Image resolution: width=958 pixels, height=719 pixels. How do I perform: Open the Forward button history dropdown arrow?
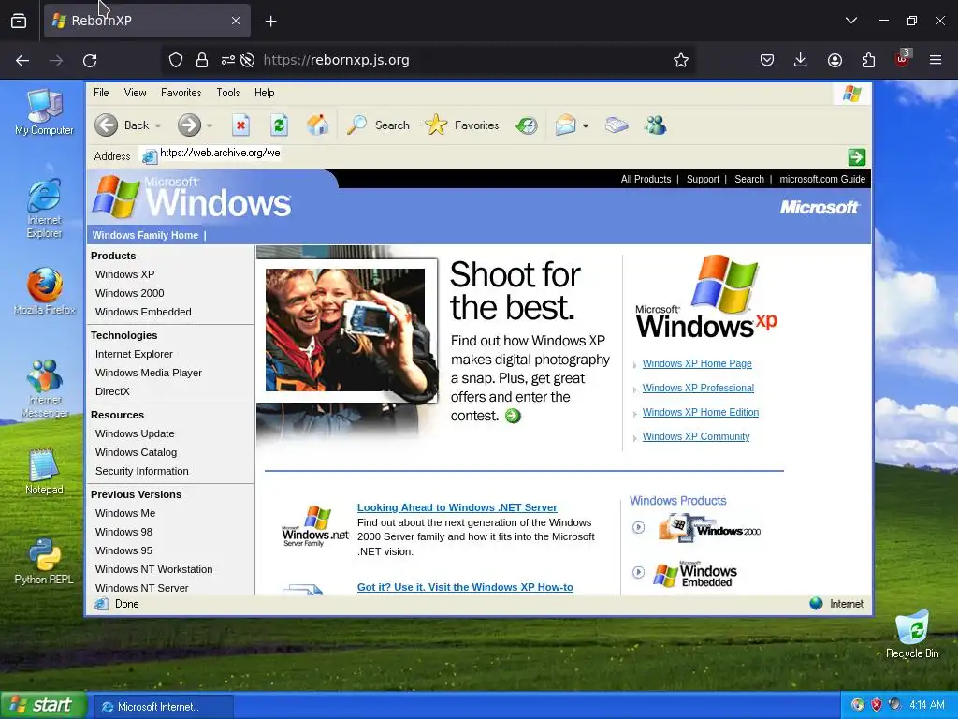(210, 126)
